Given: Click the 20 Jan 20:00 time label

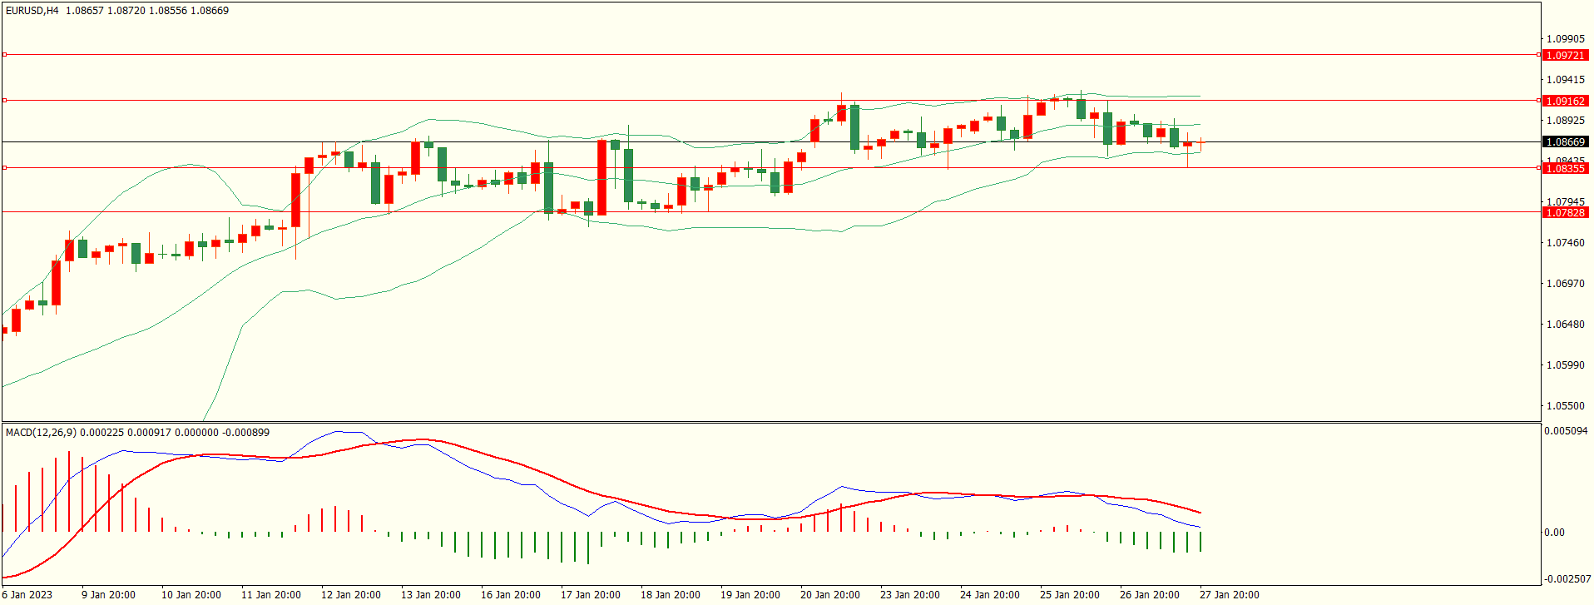Looking at the screenshot, I should [x=830, y=595].
